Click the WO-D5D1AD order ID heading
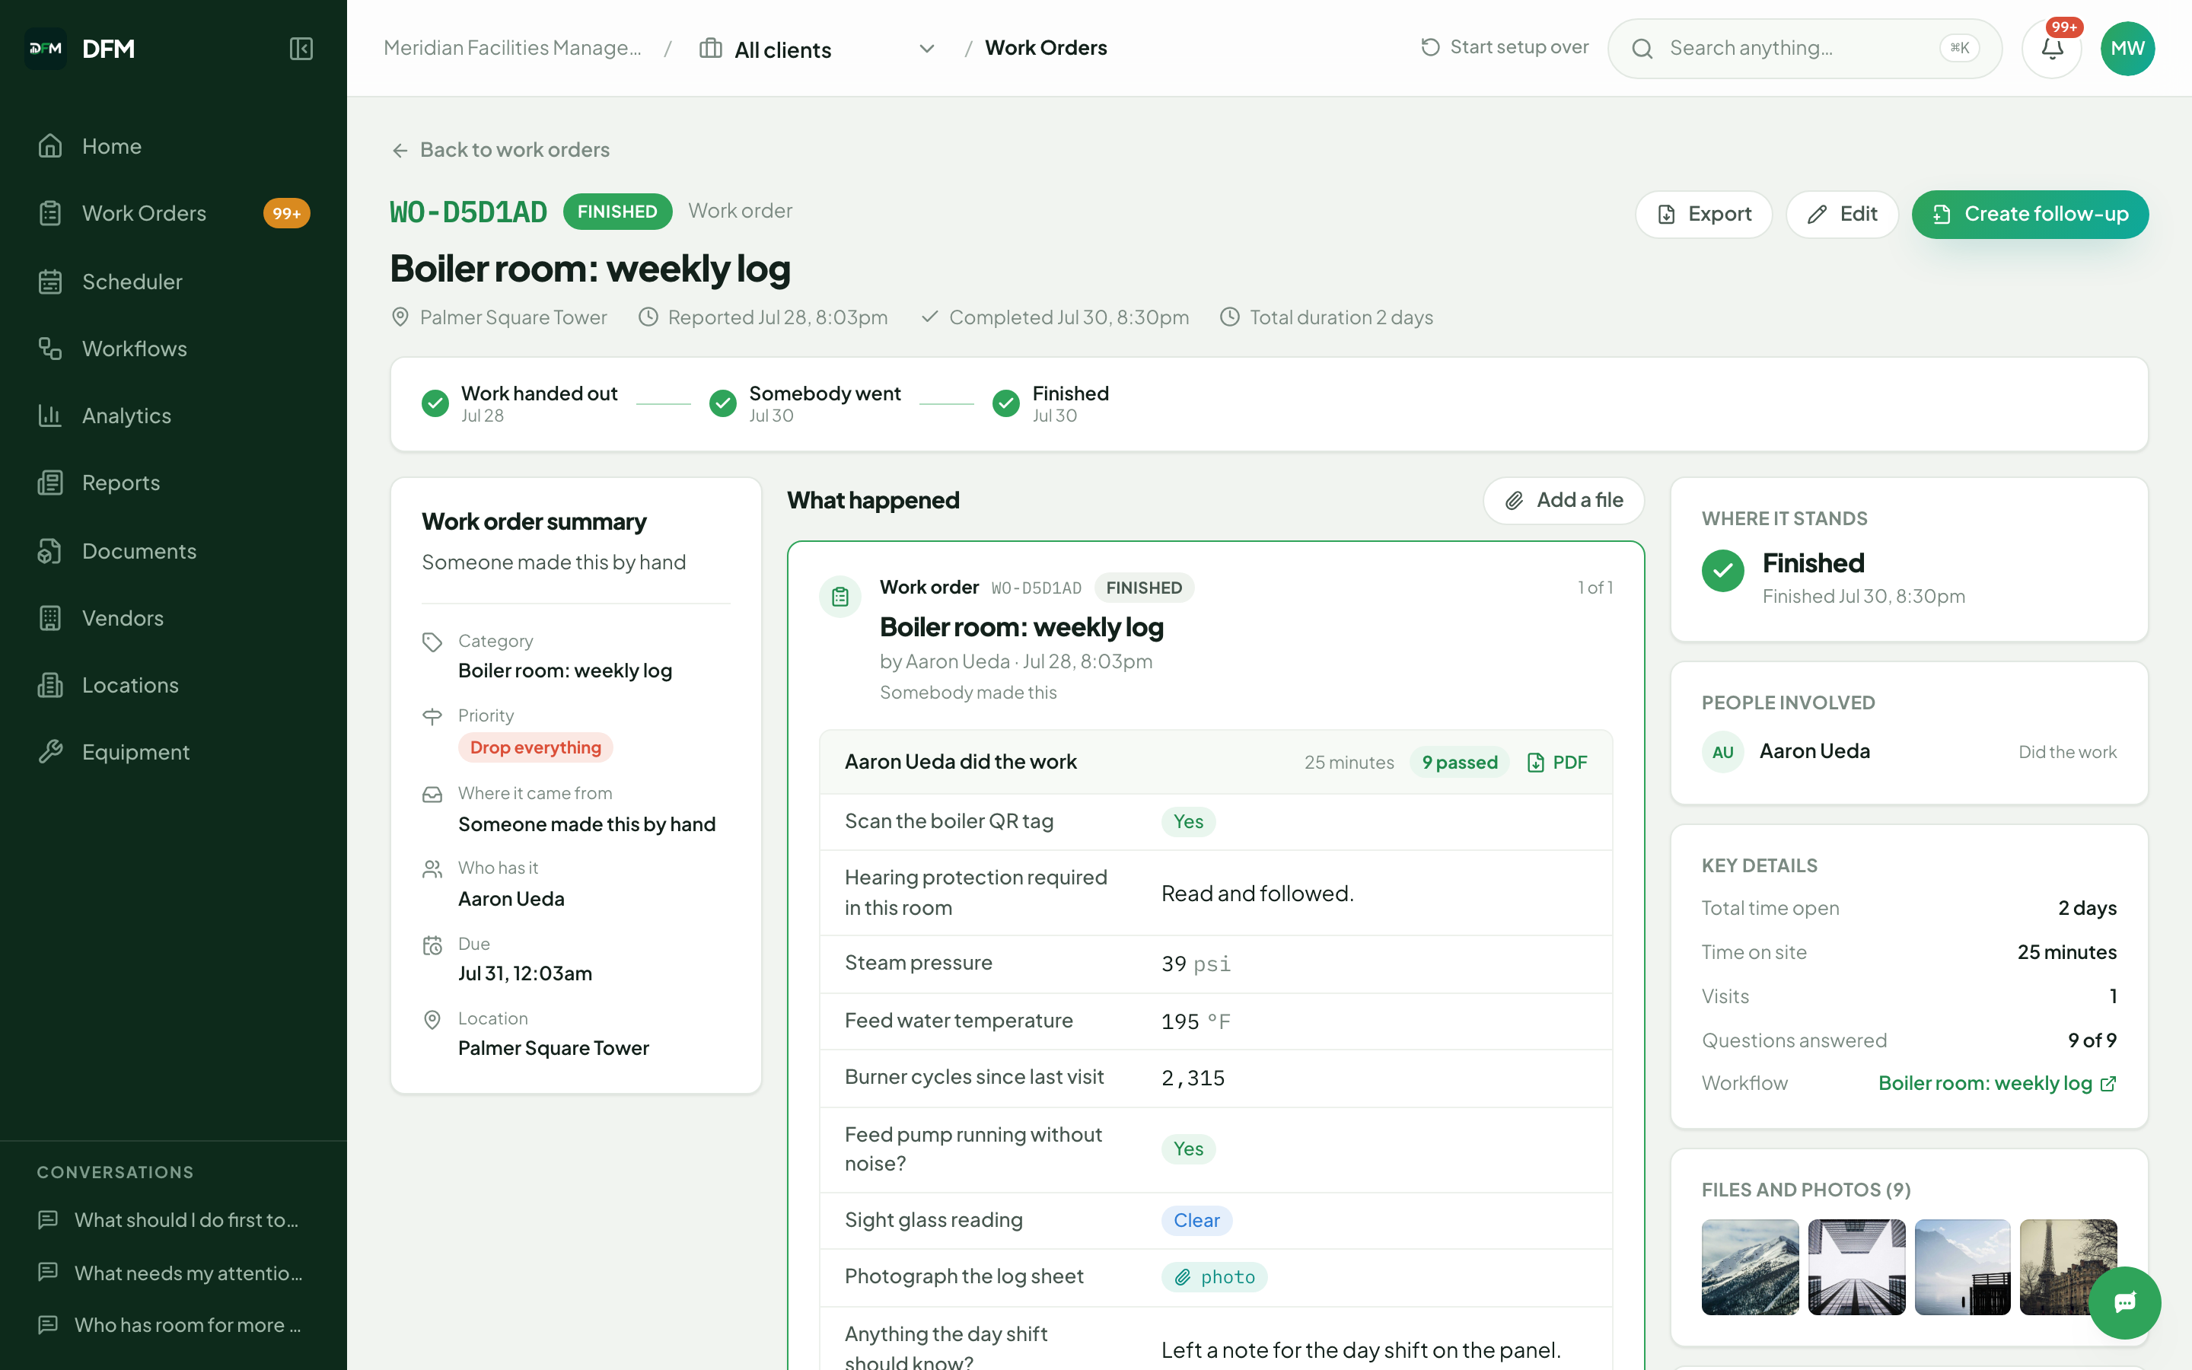Screen dimensions: 2192x1370 [468, 212]
